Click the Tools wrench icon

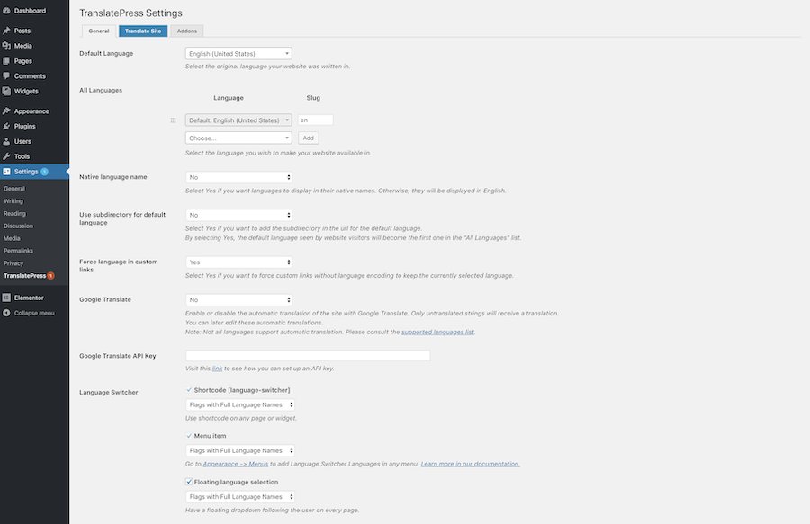click(x=6, y=156)
